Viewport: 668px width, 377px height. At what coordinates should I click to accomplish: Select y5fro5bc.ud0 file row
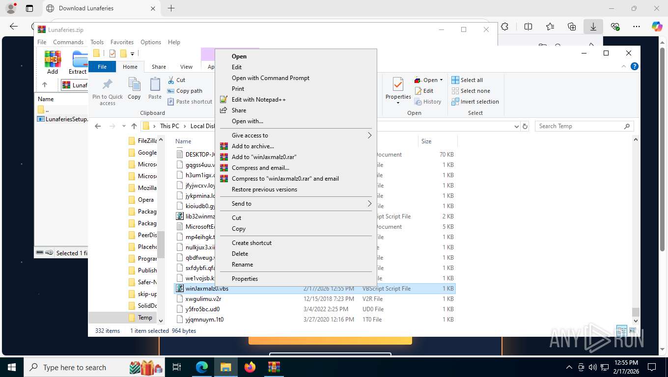tap(315, 309)
